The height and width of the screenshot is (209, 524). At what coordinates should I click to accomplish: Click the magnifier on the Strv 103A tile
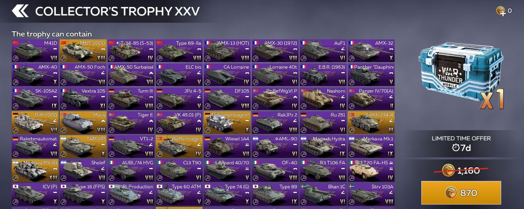click(352, 202)
